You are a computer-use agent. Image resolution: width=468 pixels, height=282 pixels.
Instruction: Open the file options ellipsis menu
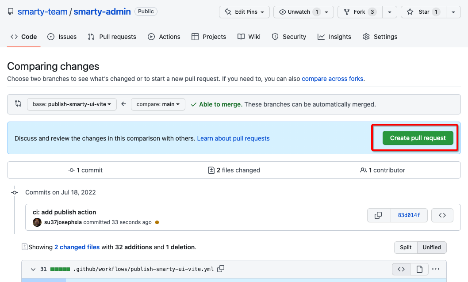point(436,269)
